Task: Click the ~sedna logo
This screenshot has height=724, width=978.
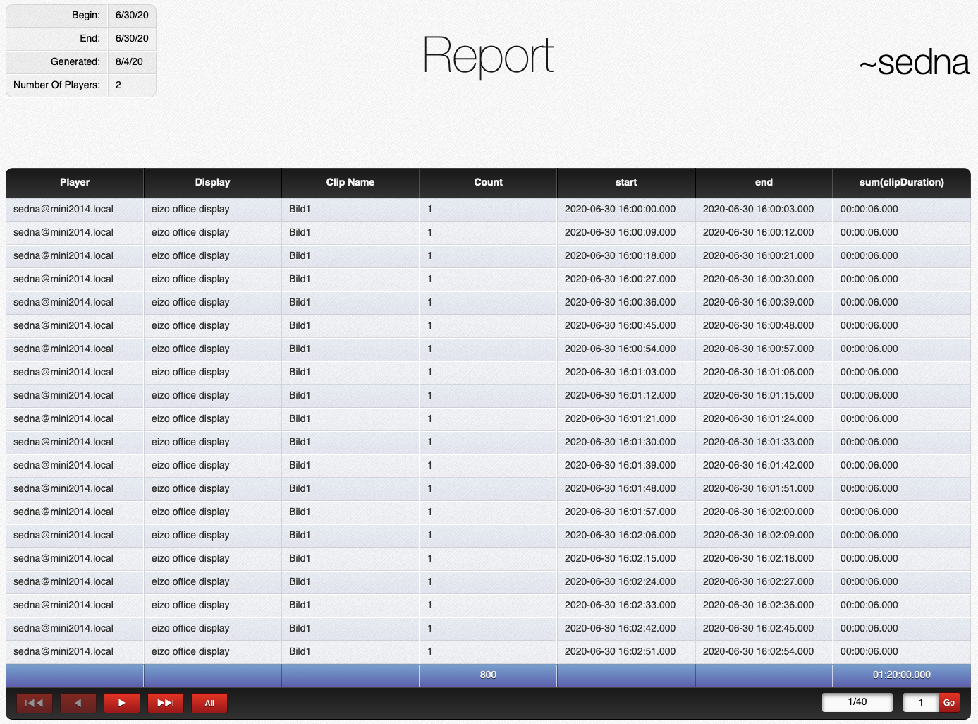Action: [x=914, y=63]
